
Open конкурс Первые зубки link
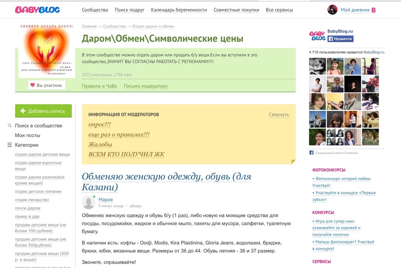pyautogui.click(x=344, y=196)
